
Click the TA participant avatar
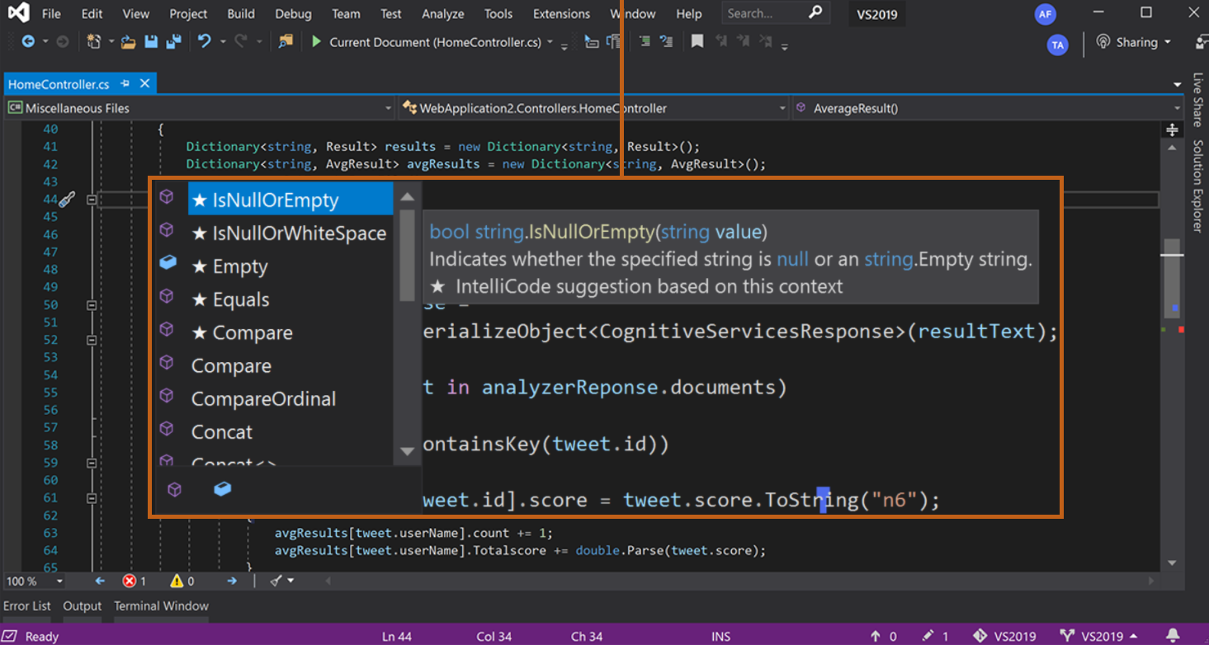pyautogui.click(x=1057, y=45)
